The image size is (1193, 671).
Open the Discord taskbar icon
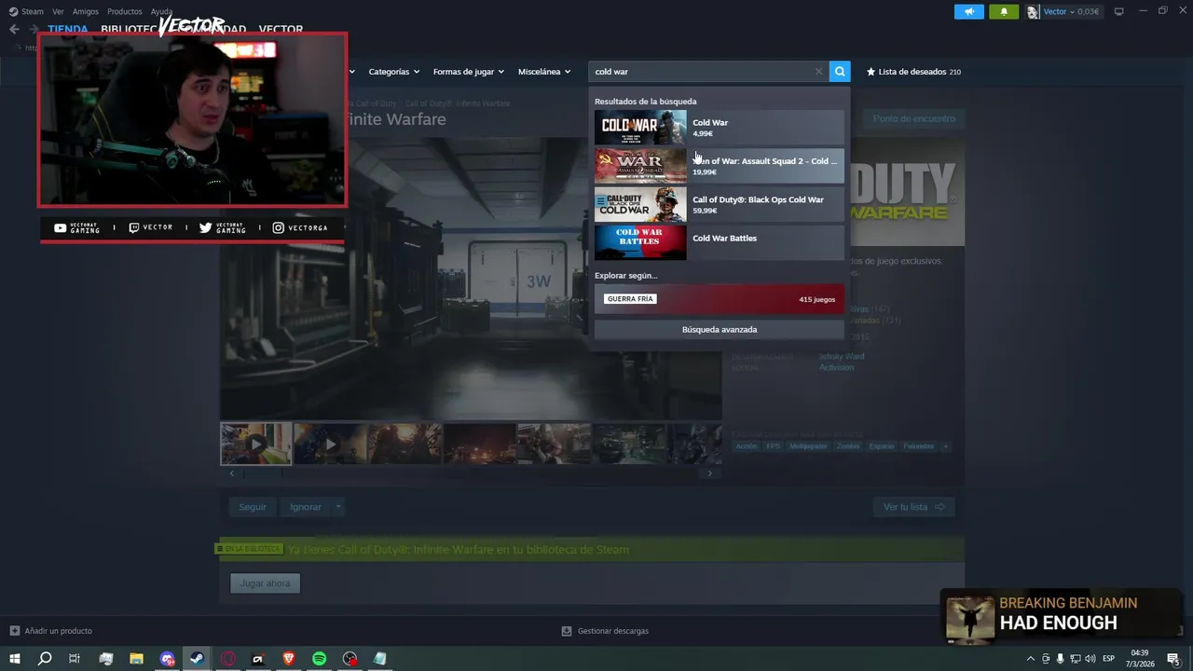(x=167, y=659)
